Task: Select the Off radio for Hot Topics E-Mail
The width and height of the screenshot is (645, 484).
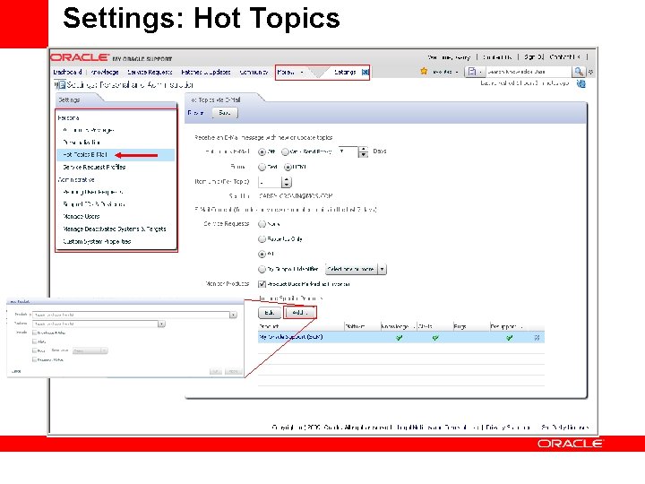Action: 262,151
